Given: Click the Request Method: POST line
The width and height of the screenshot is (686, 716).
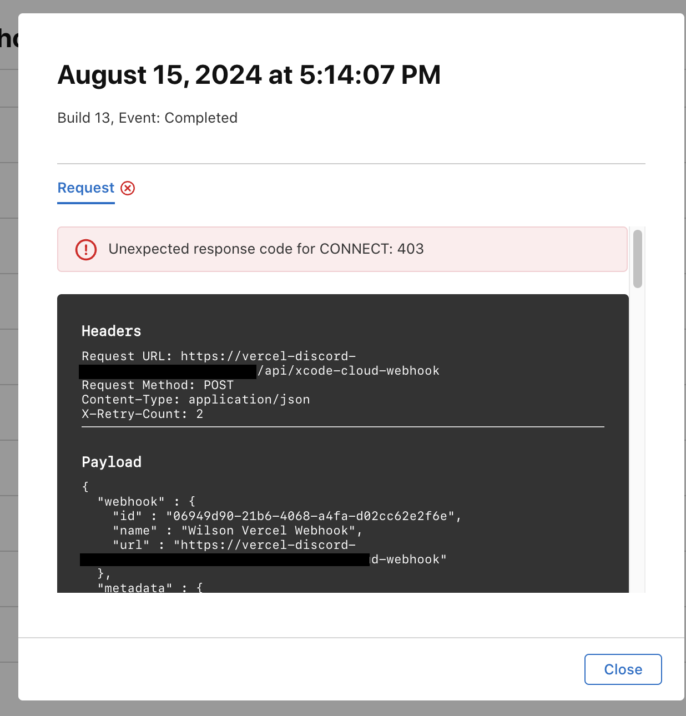Looking at the screenshot, I should click(158, 385).
